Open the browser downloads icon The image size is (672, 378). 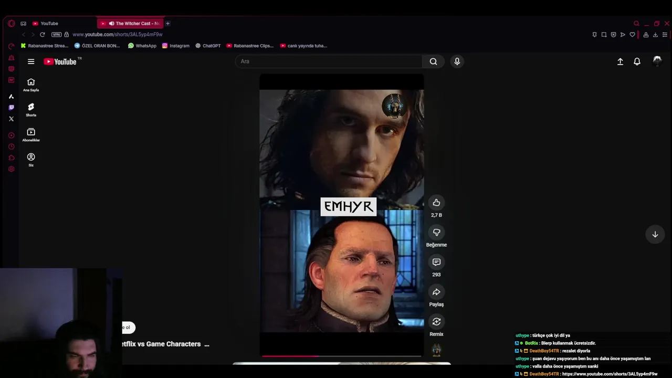[655, 35]
